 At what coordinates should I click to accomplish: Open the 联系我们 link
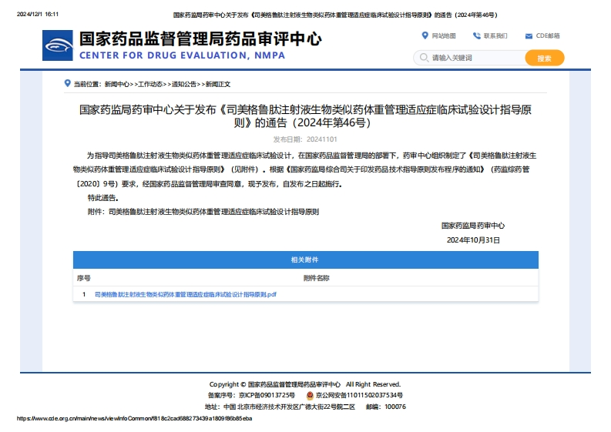(x=495, y=36)
